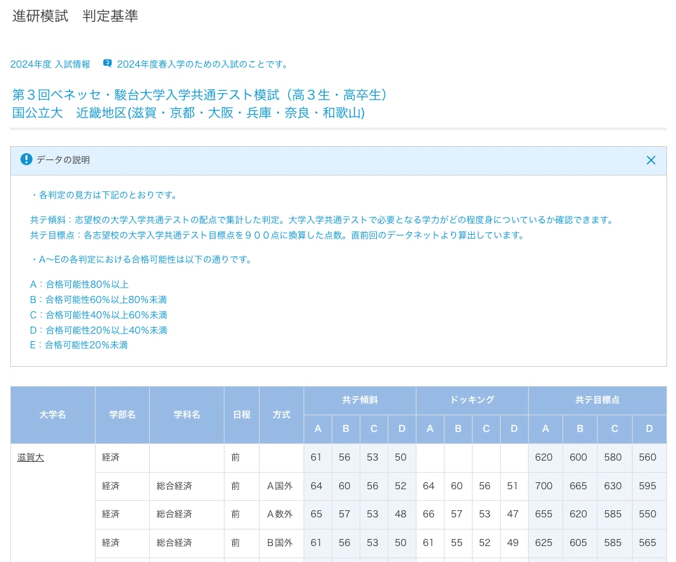Click the C：合格可能性40%以上60%未満 line
Viewport: 676px width, 562px height.
tap(98, 315)
